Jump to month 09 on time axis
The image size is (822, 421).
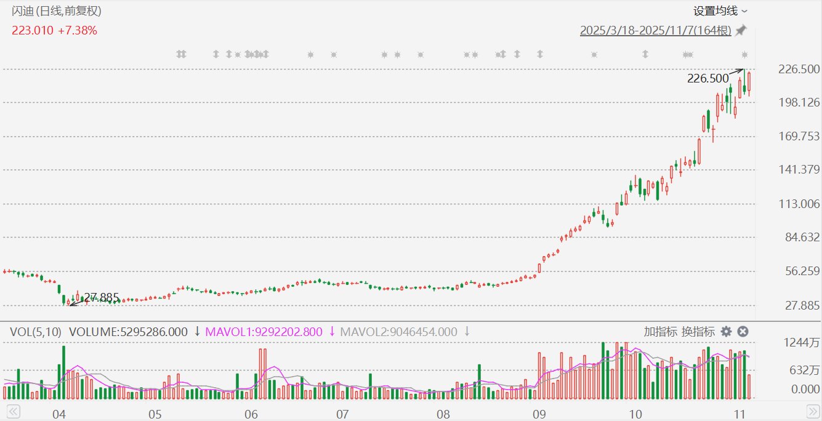539,412
